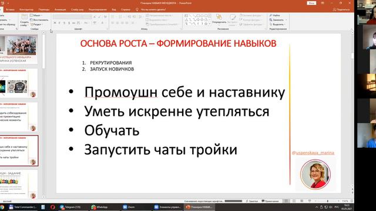Select the slide thumbnail with brain image
Viewport: 376px width, 211px height.
point(19,83)
